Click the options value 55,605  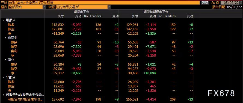[x=133, y=42]
